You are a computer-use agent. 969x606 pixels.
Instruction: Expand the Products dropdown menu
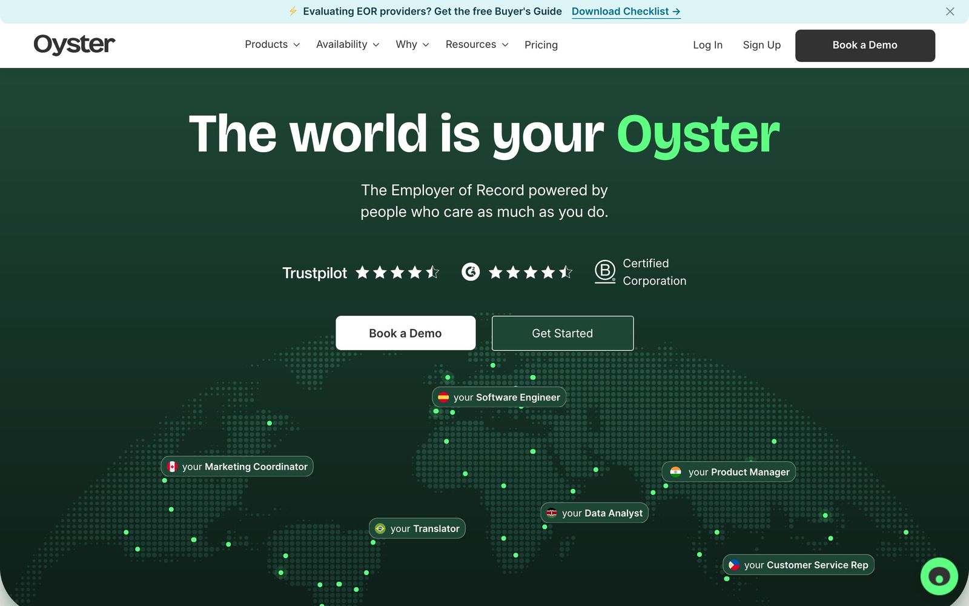click(272, 44)
